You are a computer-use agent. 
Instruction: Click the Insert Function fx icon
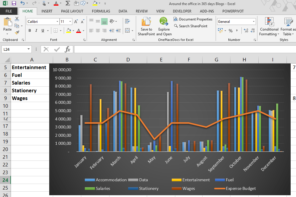point(67,50)
